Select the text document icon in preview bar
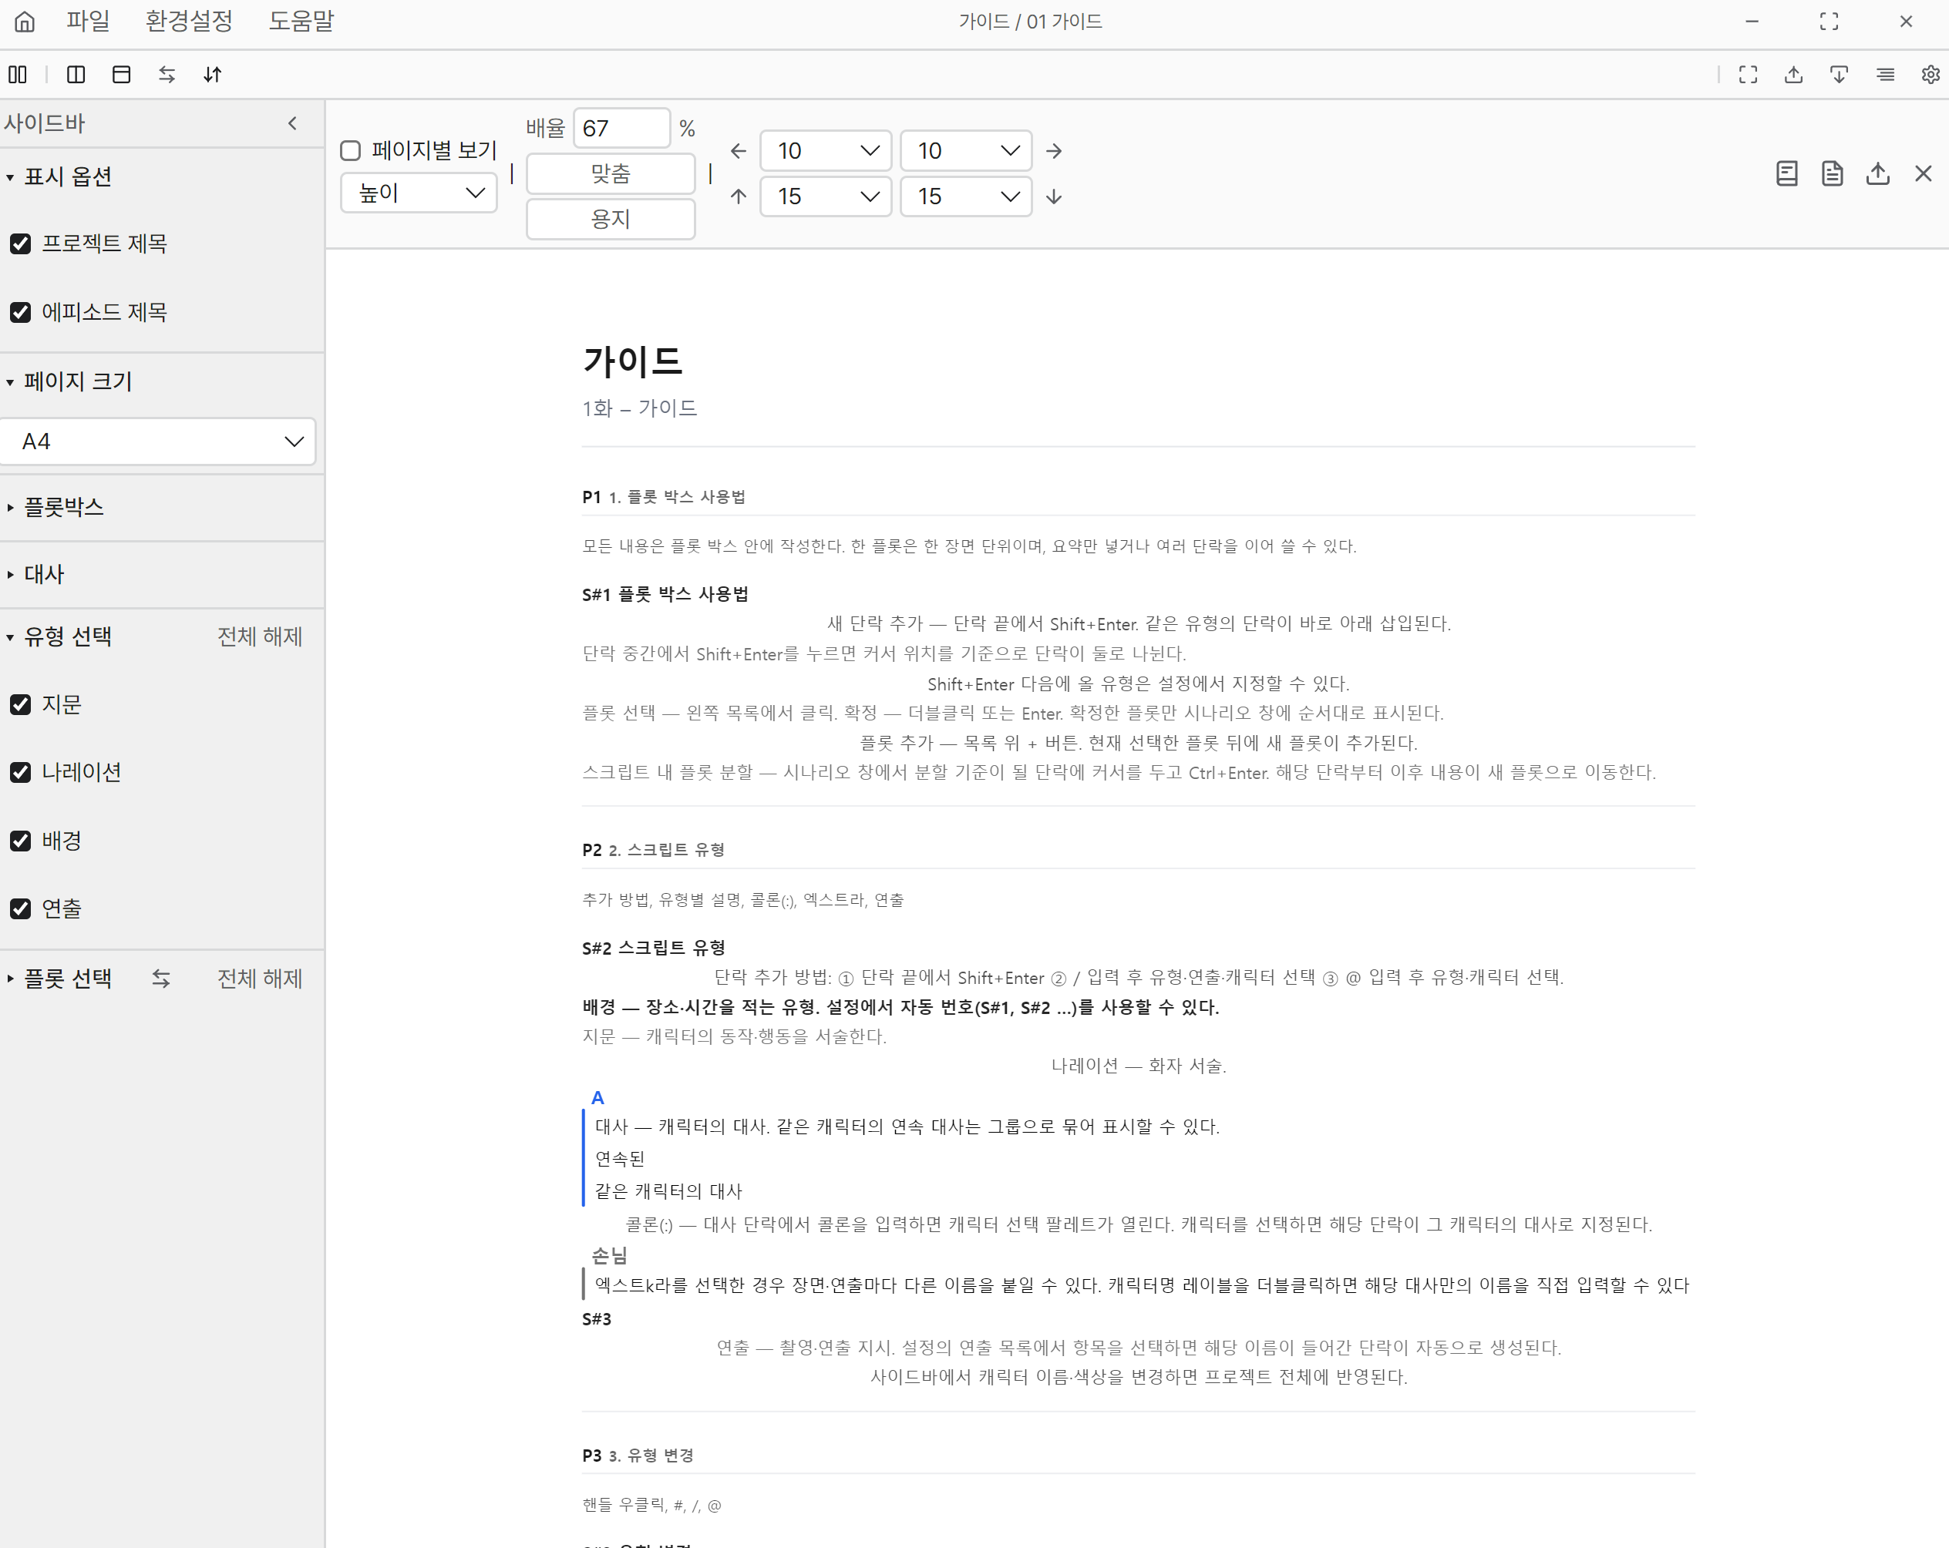 (x=1833, y=173)
